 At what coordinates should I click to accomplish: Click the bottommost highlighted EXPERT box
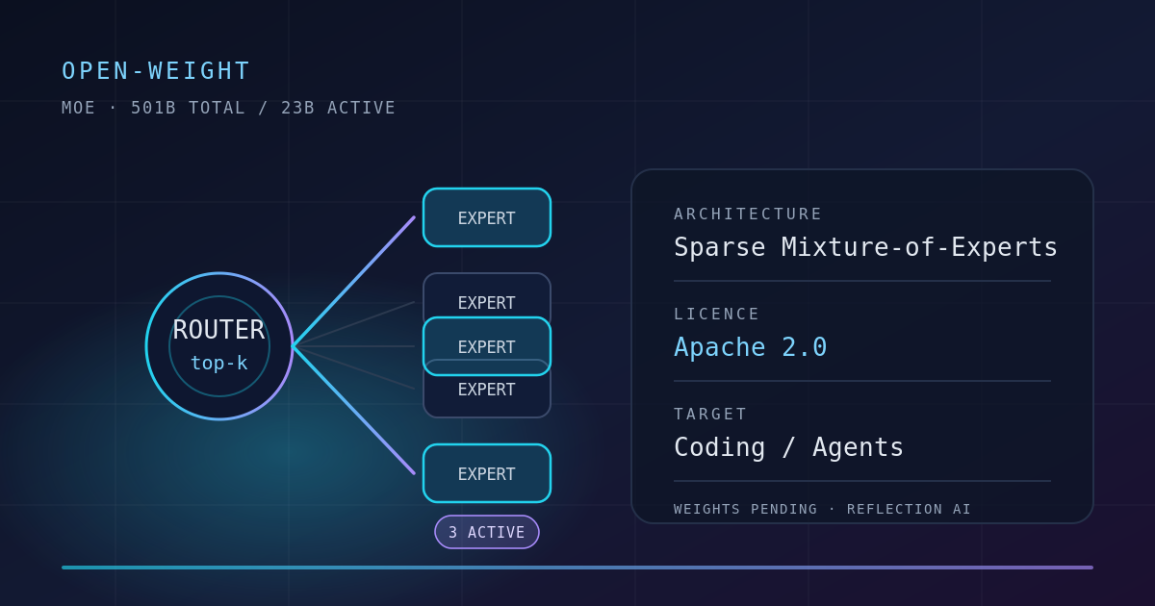pos(487,473)
